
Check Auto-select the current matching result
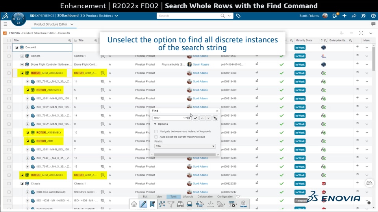click(x=156, y=137)
